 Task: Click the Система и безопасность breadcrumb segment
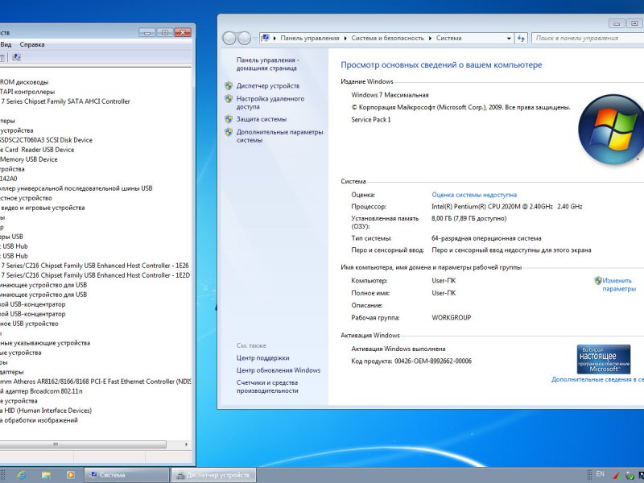pos(387,38)
